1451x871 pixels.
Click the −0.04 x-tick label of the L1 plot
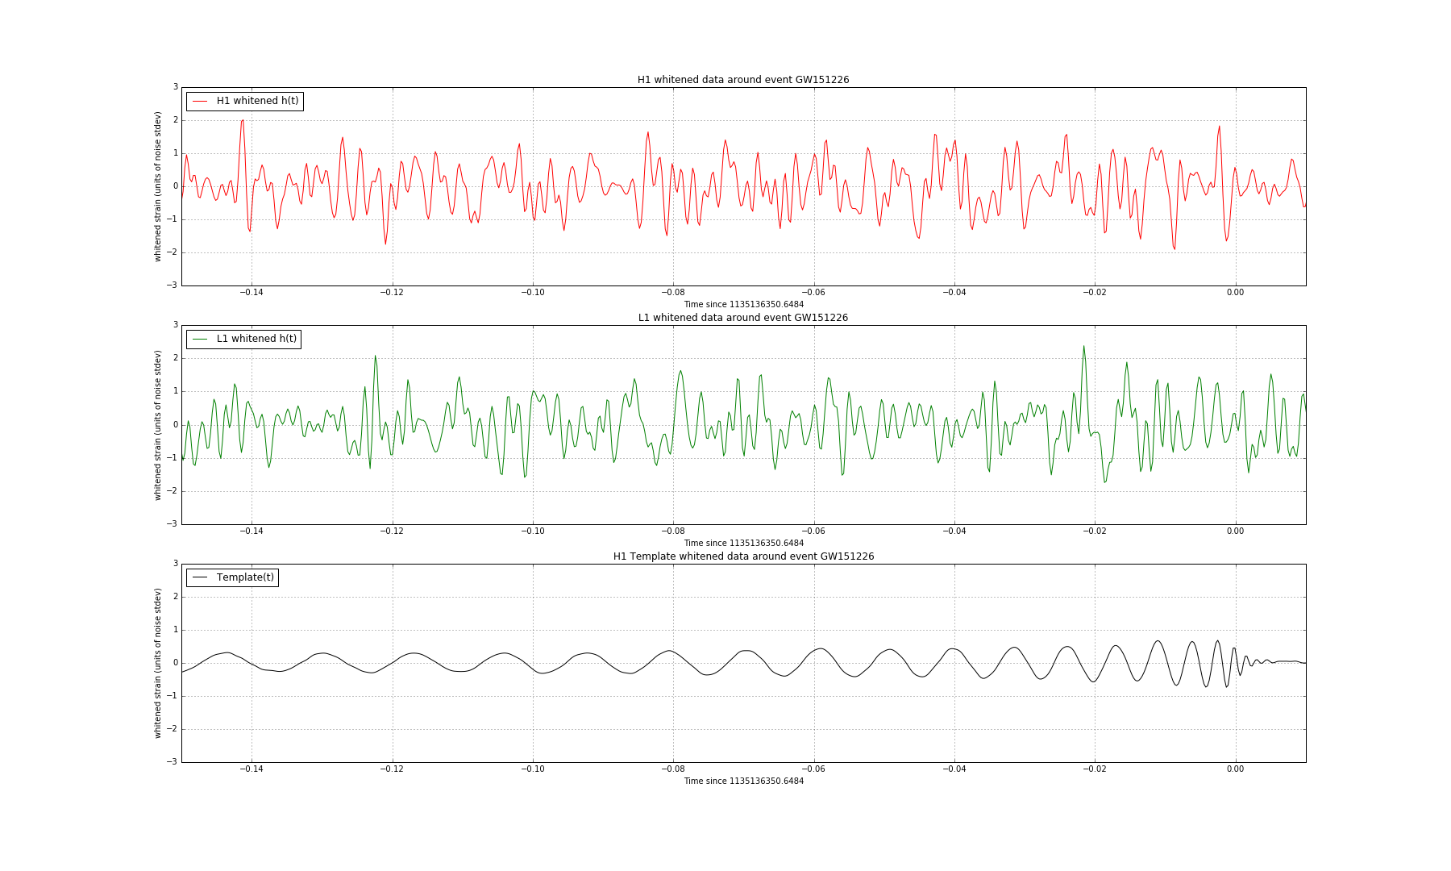(954, 531)
